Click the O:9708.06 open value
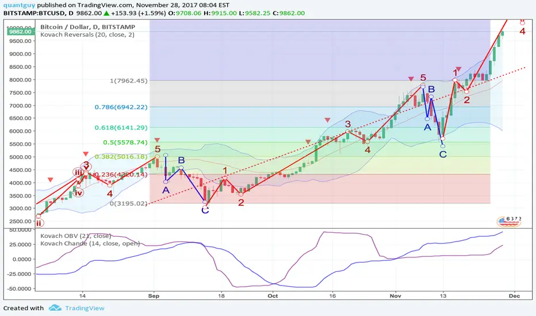Viewport: 536px width, 316px height. click(184, 13)
